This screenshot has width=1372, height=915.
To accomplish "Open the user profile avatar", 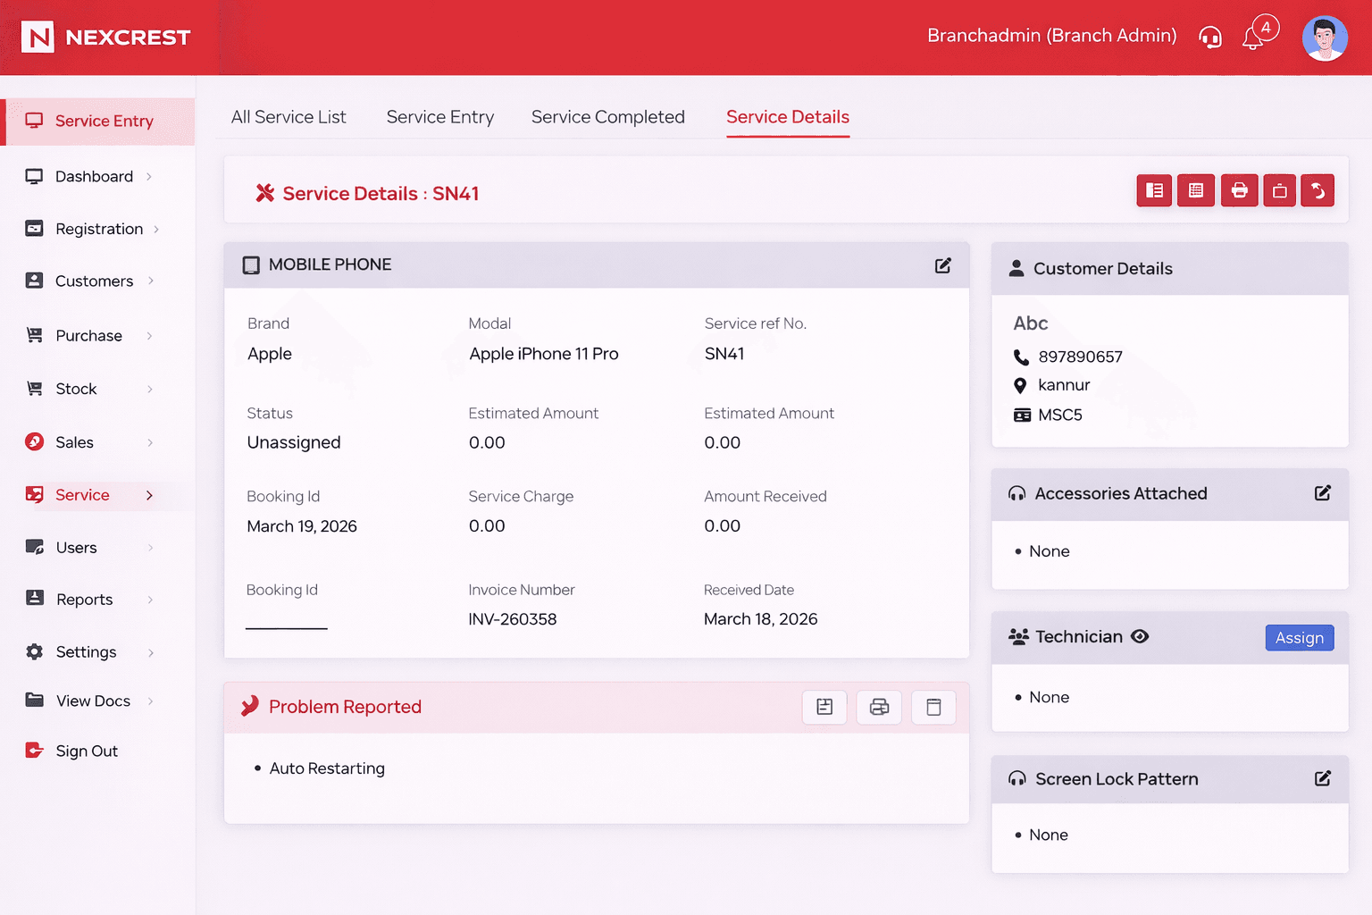I will (x=1325, y=38).
